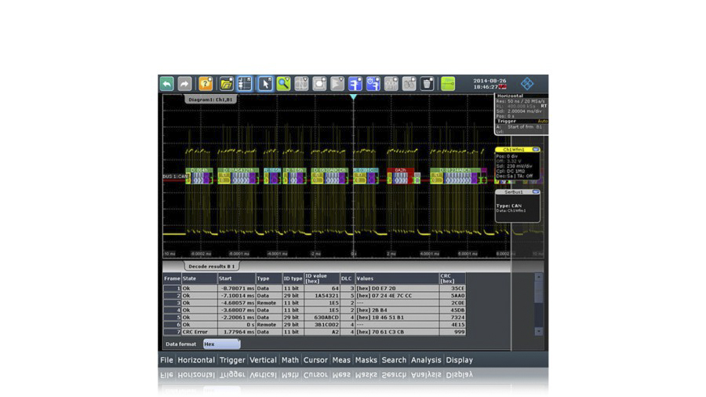The image size is (706, 397).
Task: Click the CRC Error state cell
Action: [x=199, y=332]
